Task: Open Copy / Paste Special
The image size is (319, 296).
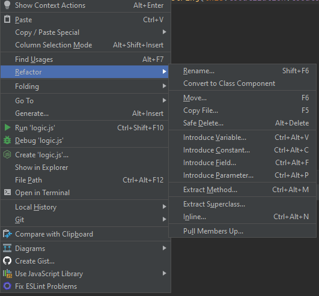Action: pos(85,32)
